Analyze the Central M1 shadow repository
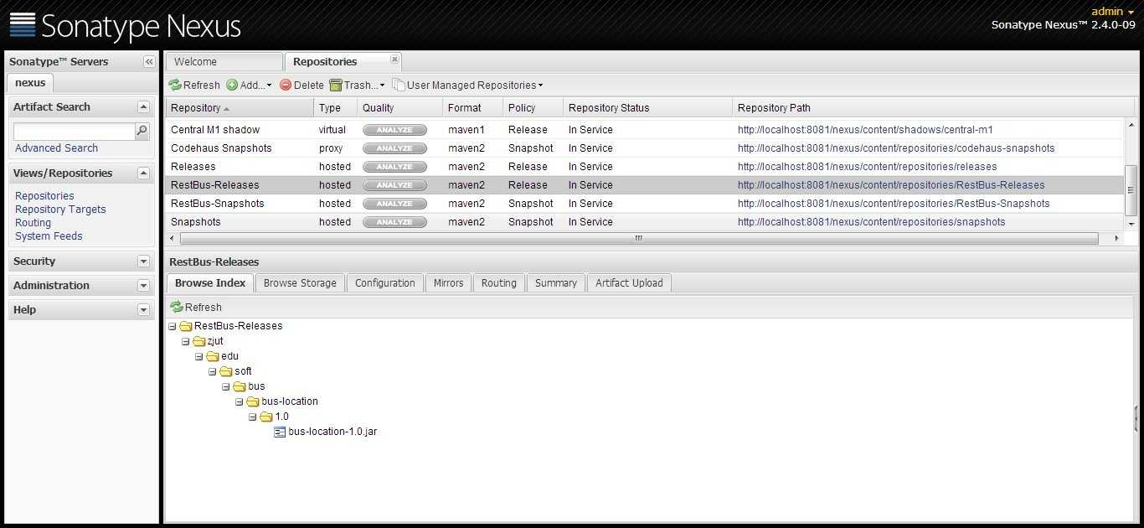This screenshot has width=1144, height=528. coord(394,130)
